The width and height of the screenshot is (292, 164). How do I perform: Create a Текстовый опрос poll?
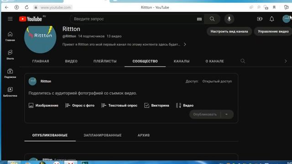point(119,105)
